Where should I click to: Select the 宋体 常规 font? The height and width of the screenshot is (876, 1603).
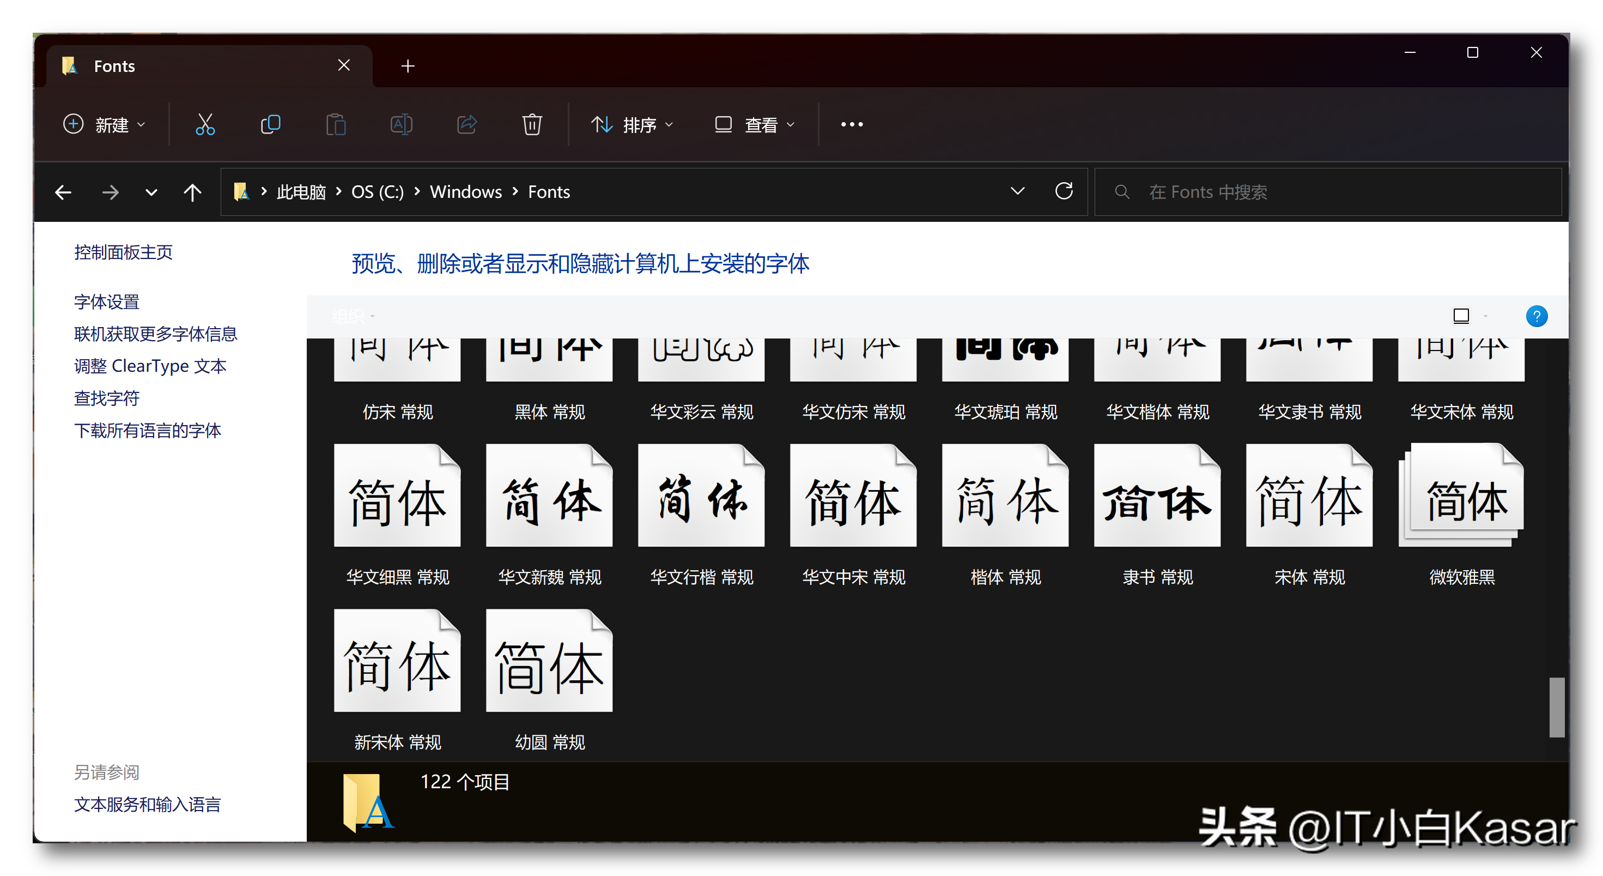[x=1309, y=516]
